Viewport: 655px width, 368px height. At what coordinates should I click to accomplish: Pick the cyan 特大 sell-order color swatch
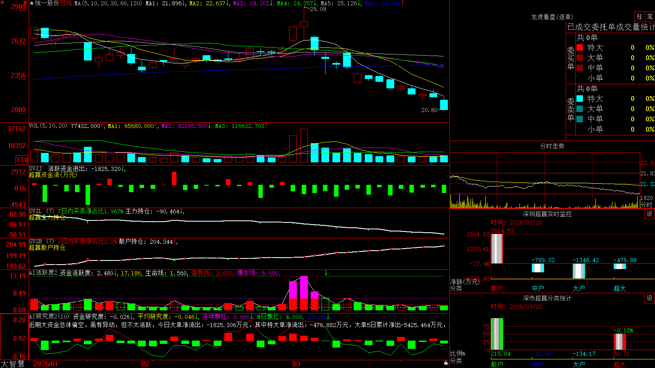click(580, 99)
